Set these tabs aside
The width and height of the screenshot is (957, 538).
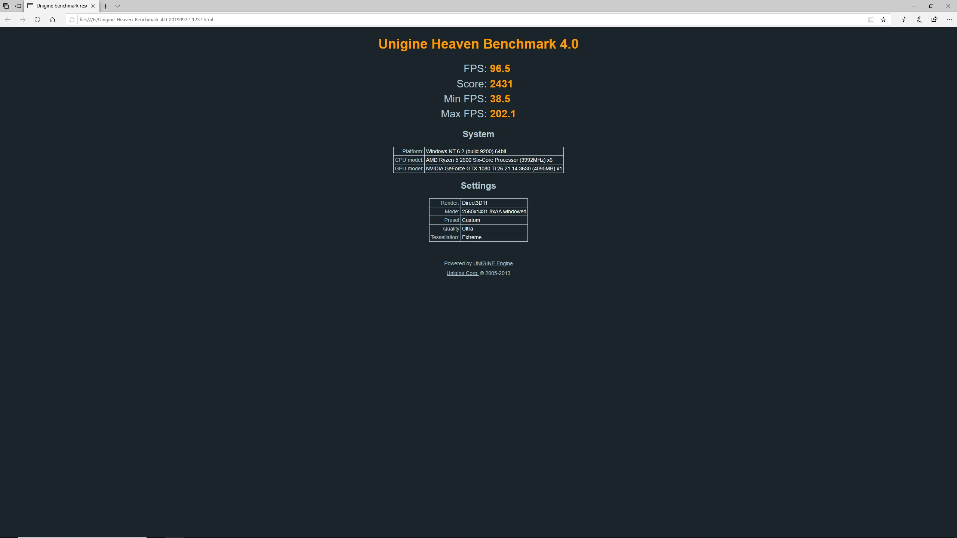(x=18, y=6)
